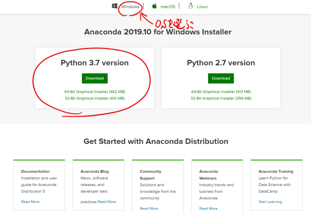Open 32-Bit Graphical Installer (410 MB) link
311x213 pixels.
pos(95,98)
